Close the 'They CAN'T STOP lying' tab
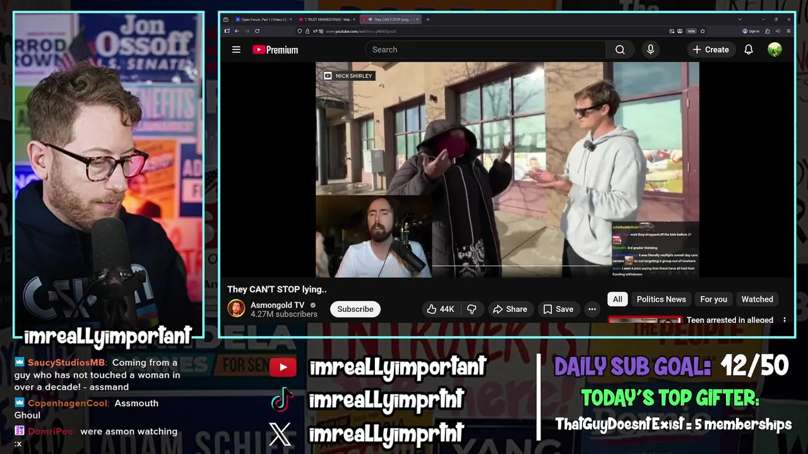 417,20
